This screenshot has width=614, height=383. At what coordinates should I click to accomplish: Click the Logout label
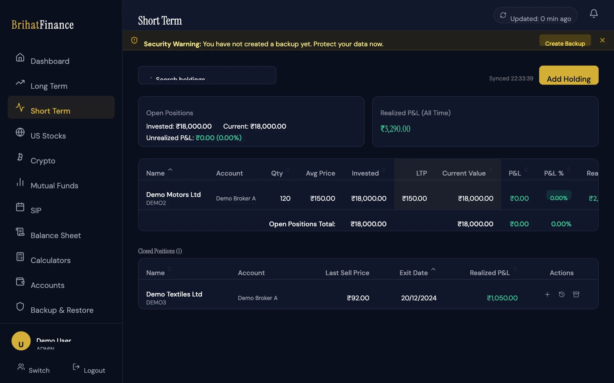coord(94,370)
